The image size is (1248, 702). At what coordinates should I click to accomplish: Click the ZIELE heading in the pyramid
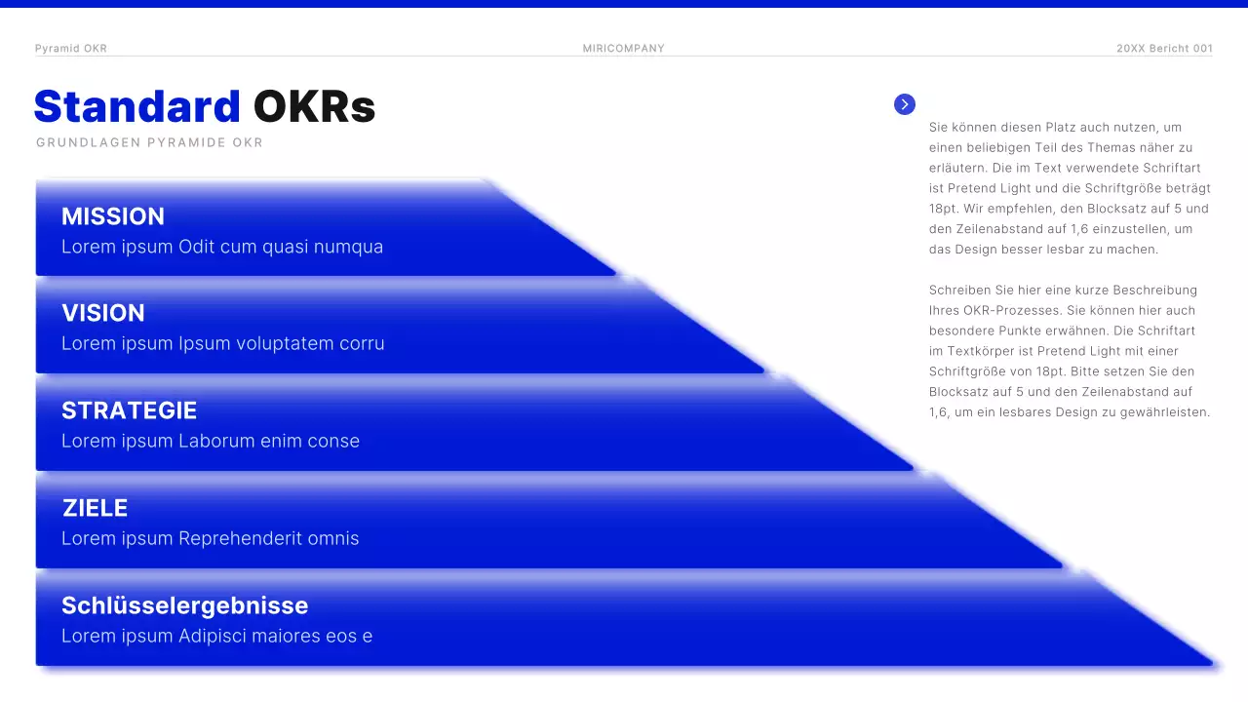(96, 508)
